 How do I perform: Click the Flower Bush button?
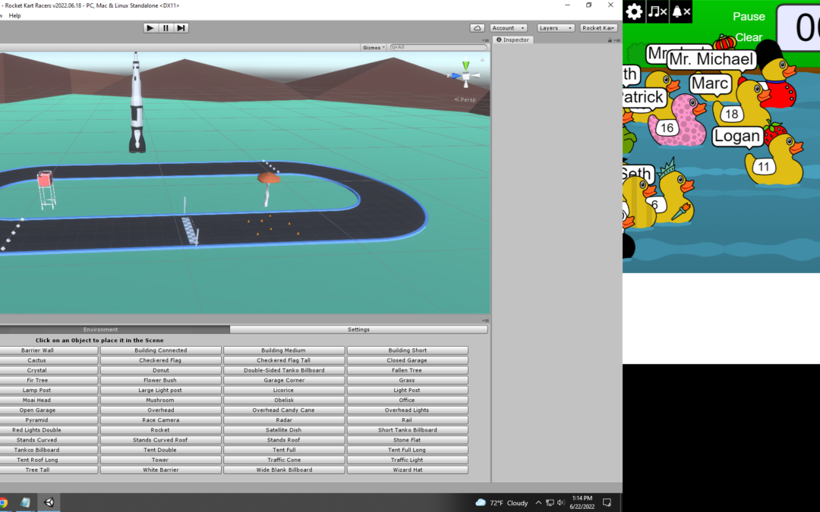click(x=160, y=380)
